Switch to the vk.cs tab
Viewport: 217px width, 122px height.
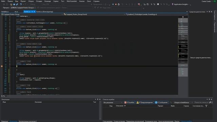[16, 12]
